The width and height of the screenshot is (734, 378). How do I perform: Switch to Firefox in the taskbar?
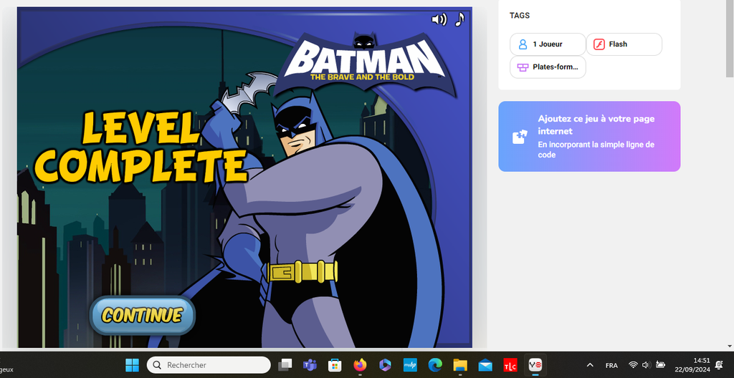click(360, 365)
